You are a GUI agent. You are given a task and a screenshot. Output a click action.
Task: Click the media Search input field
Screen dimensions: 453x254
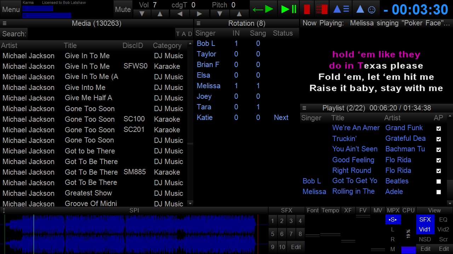point(101,34)
